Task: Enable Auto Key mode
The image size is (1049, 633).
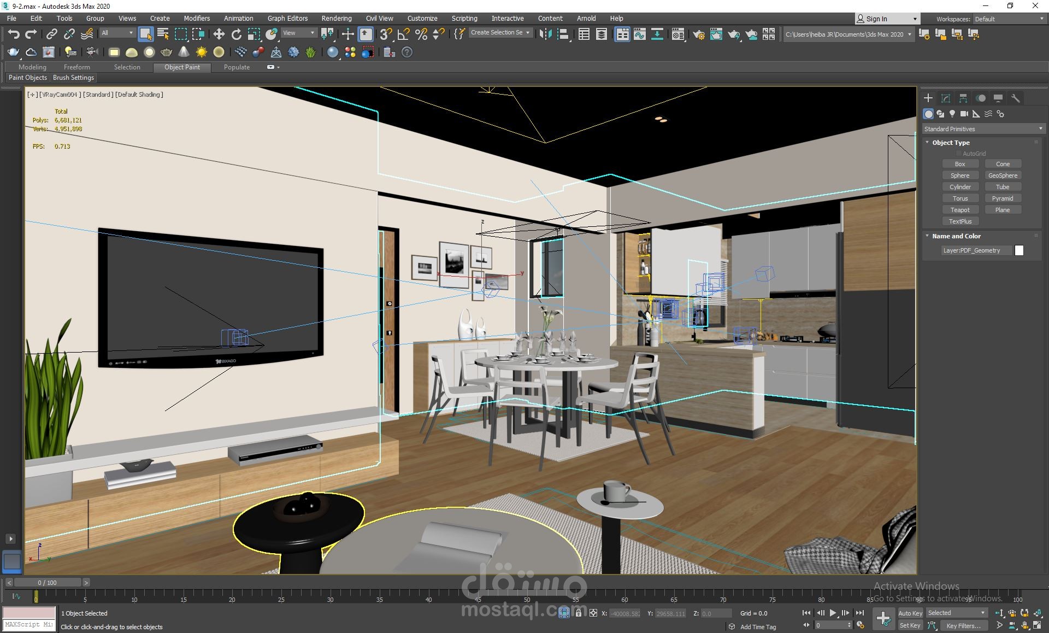Action: point(910,613)
